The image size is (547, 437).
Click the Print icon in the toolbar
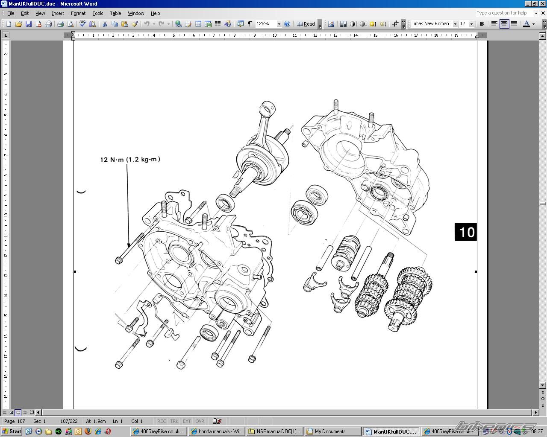click(x=60, y=24)
